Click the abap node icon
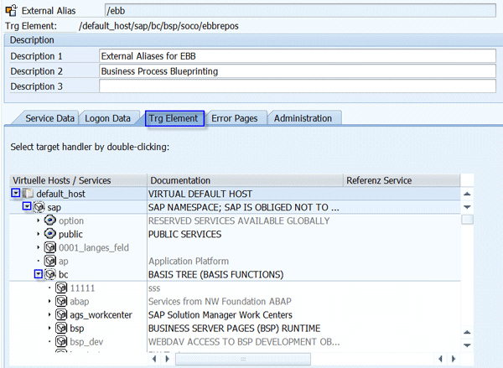 point(61,301)
